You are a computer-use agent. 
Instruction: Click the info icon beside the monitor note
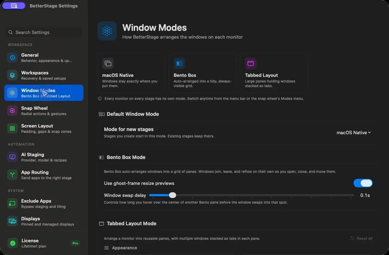100,98
